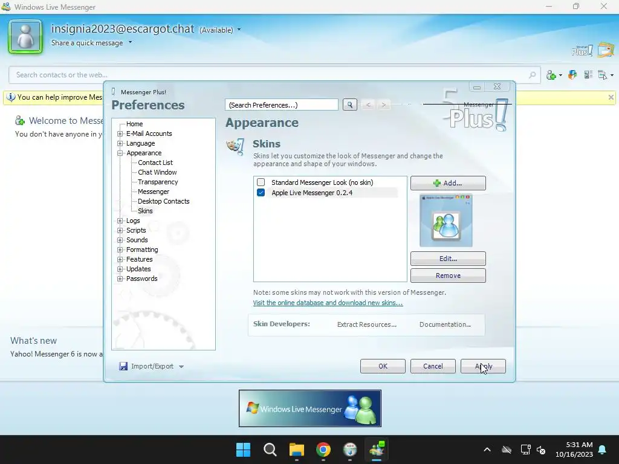Expand the Sounds tree node
Viewport: 619px width, 464px height.
120,240
